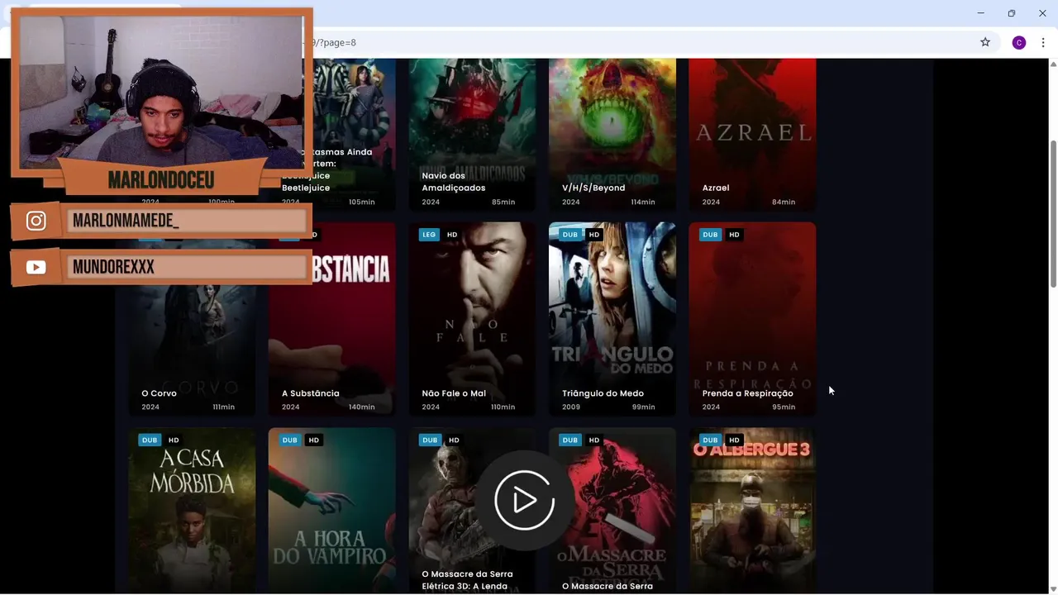The image size is (1058, 595).
Task: Open the A Hora do Vampiro poster
Action: pos(331,511)
